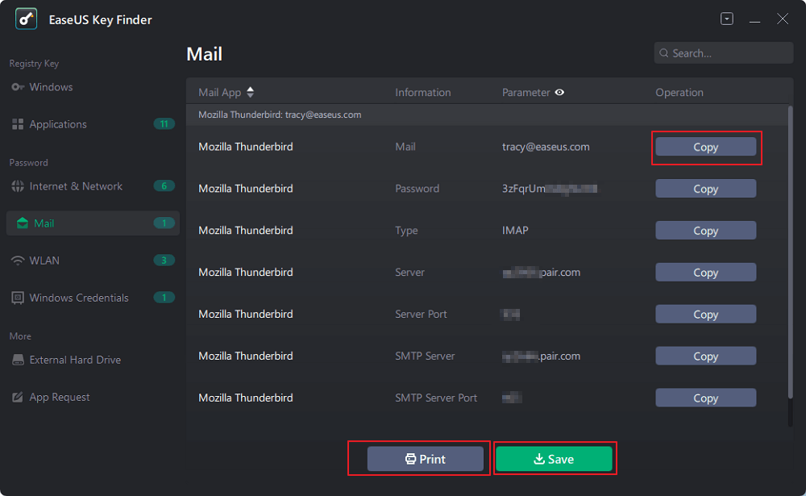Select the Mail sidebar item
The height and width of the screenshot is (496, 806).
93,223
